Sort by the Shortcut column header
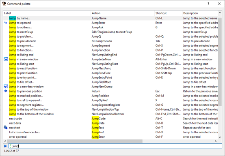The width and height of the screenshot is (225, 156). pyautogui.click(x=168, y=13)
